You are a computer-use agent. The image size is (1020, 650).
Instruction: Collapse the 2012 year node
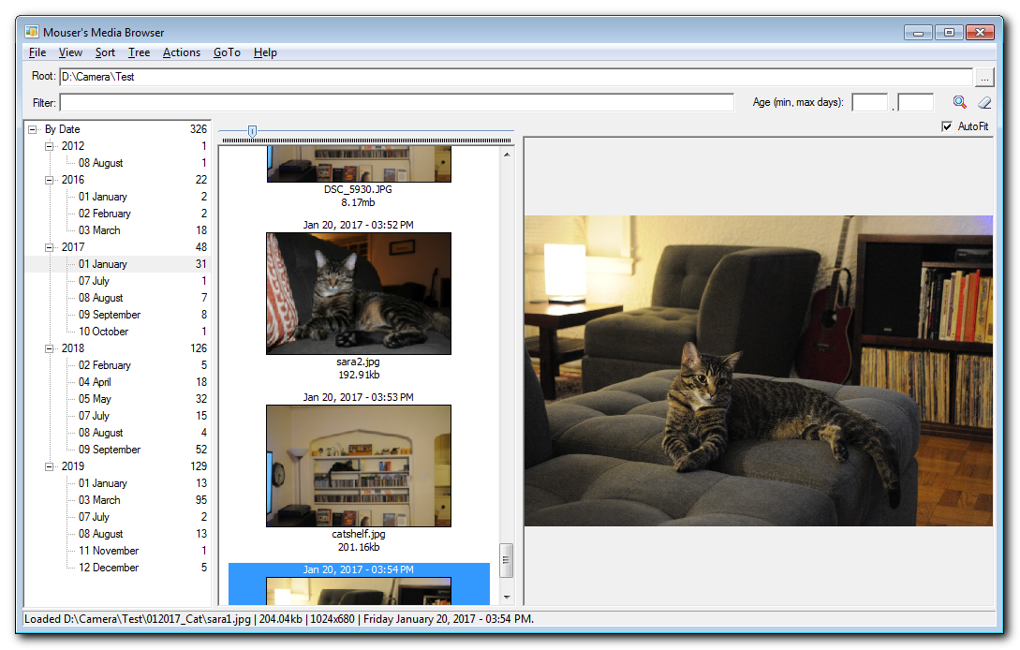[49, 146]
